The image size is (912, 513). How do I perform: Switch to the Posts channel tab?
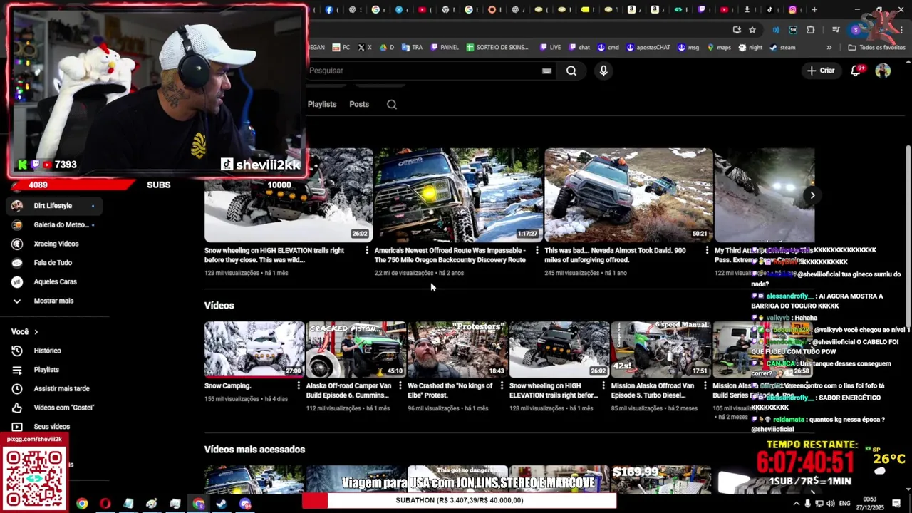[x=359, y=104]
